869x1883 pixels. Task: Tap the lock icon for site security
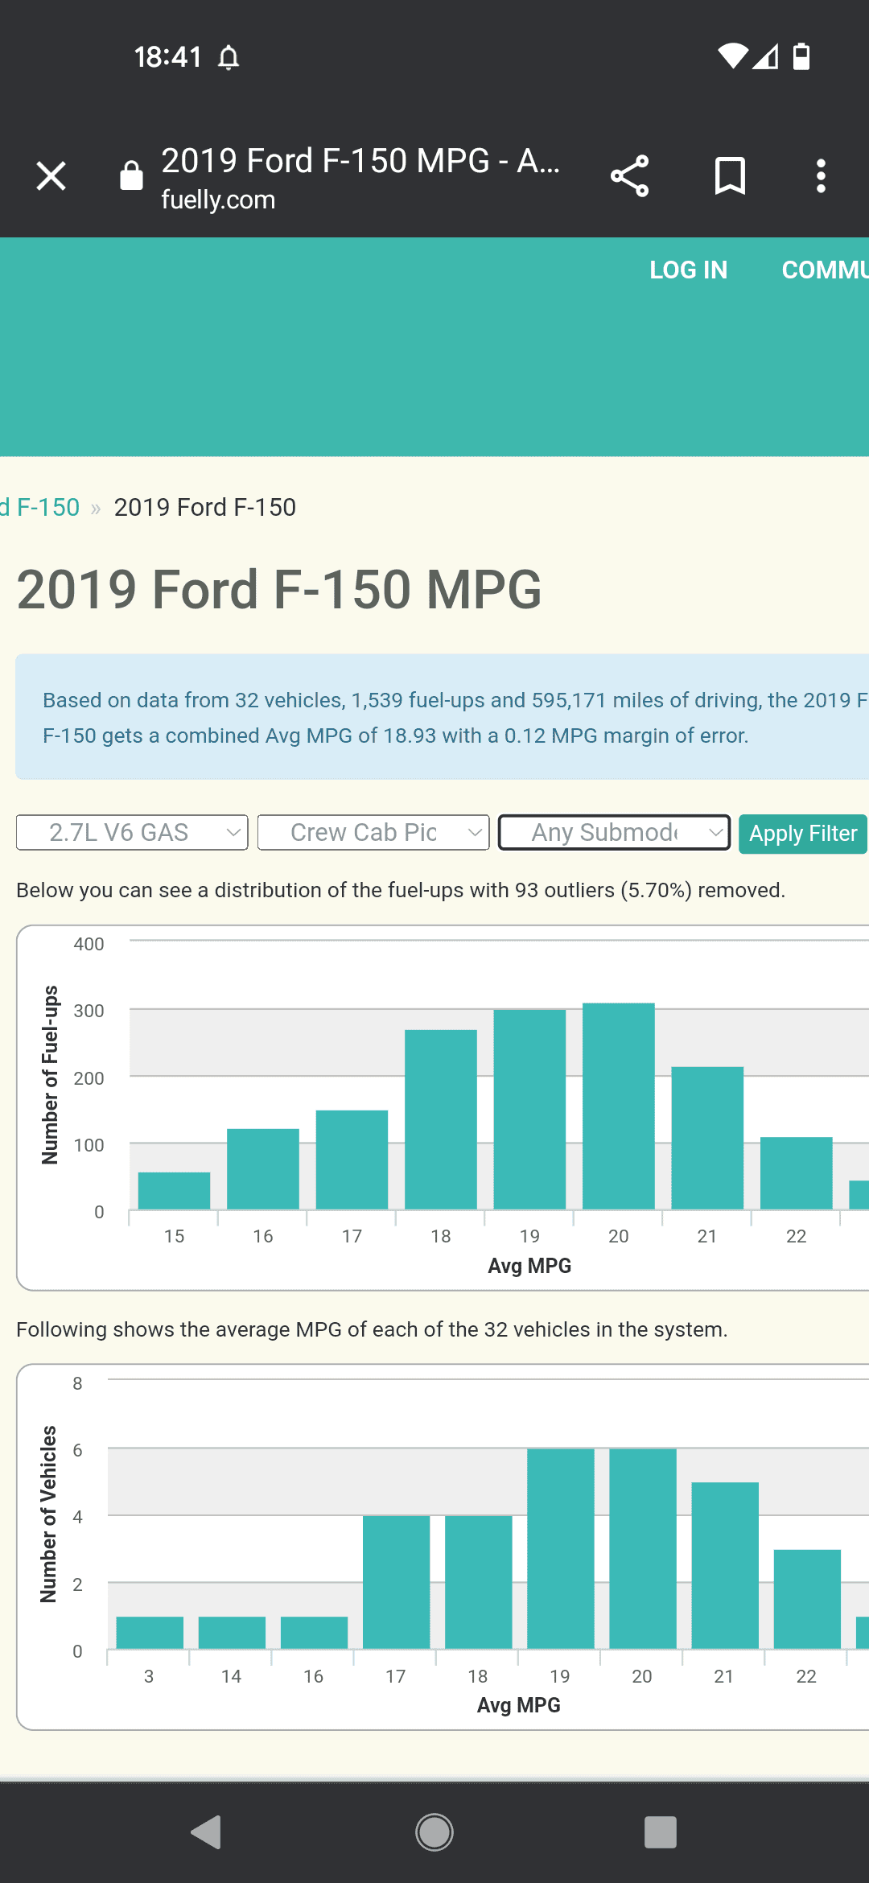(x=131, y=175)
